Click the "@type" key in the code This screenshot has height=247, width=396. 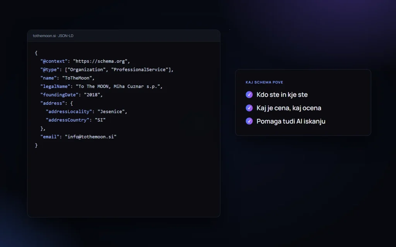50,69
